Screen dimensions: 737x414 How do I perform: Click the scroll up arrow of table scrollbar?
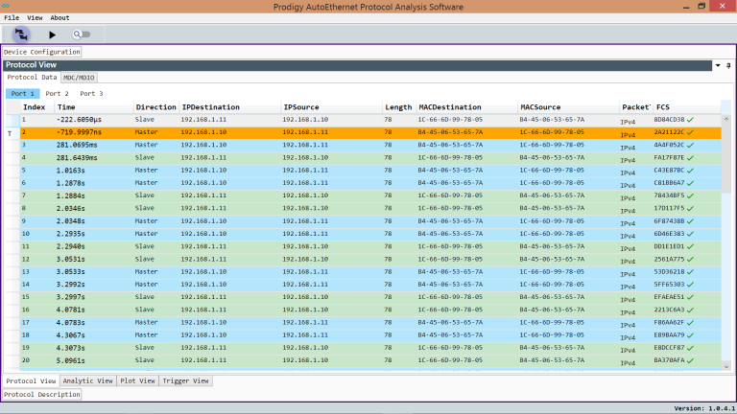(x=726, y=119)
